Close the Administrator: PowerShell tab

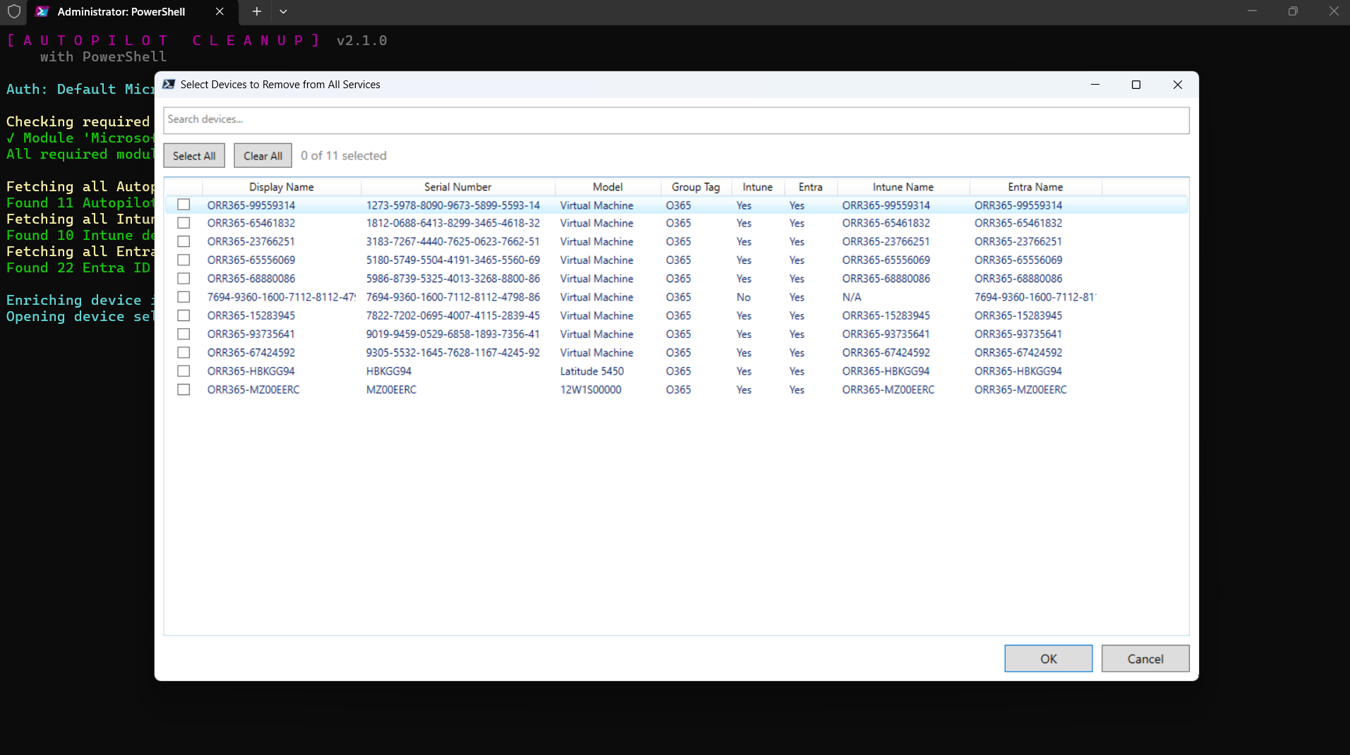point(219,11)
